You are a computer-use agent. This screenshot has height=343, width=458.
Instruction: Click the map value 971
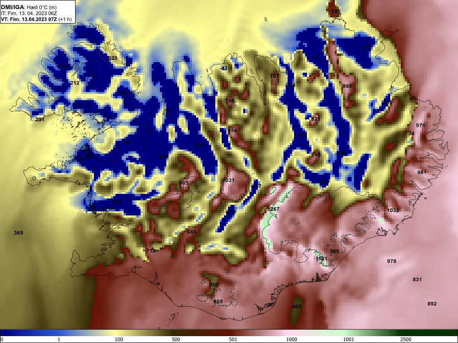point(420,125)
